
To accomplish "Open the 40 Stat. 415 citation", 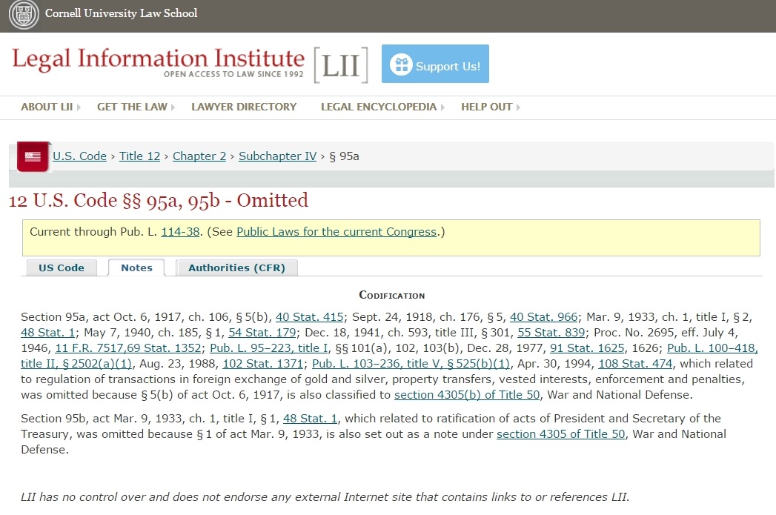I will [x=309, y=317].
